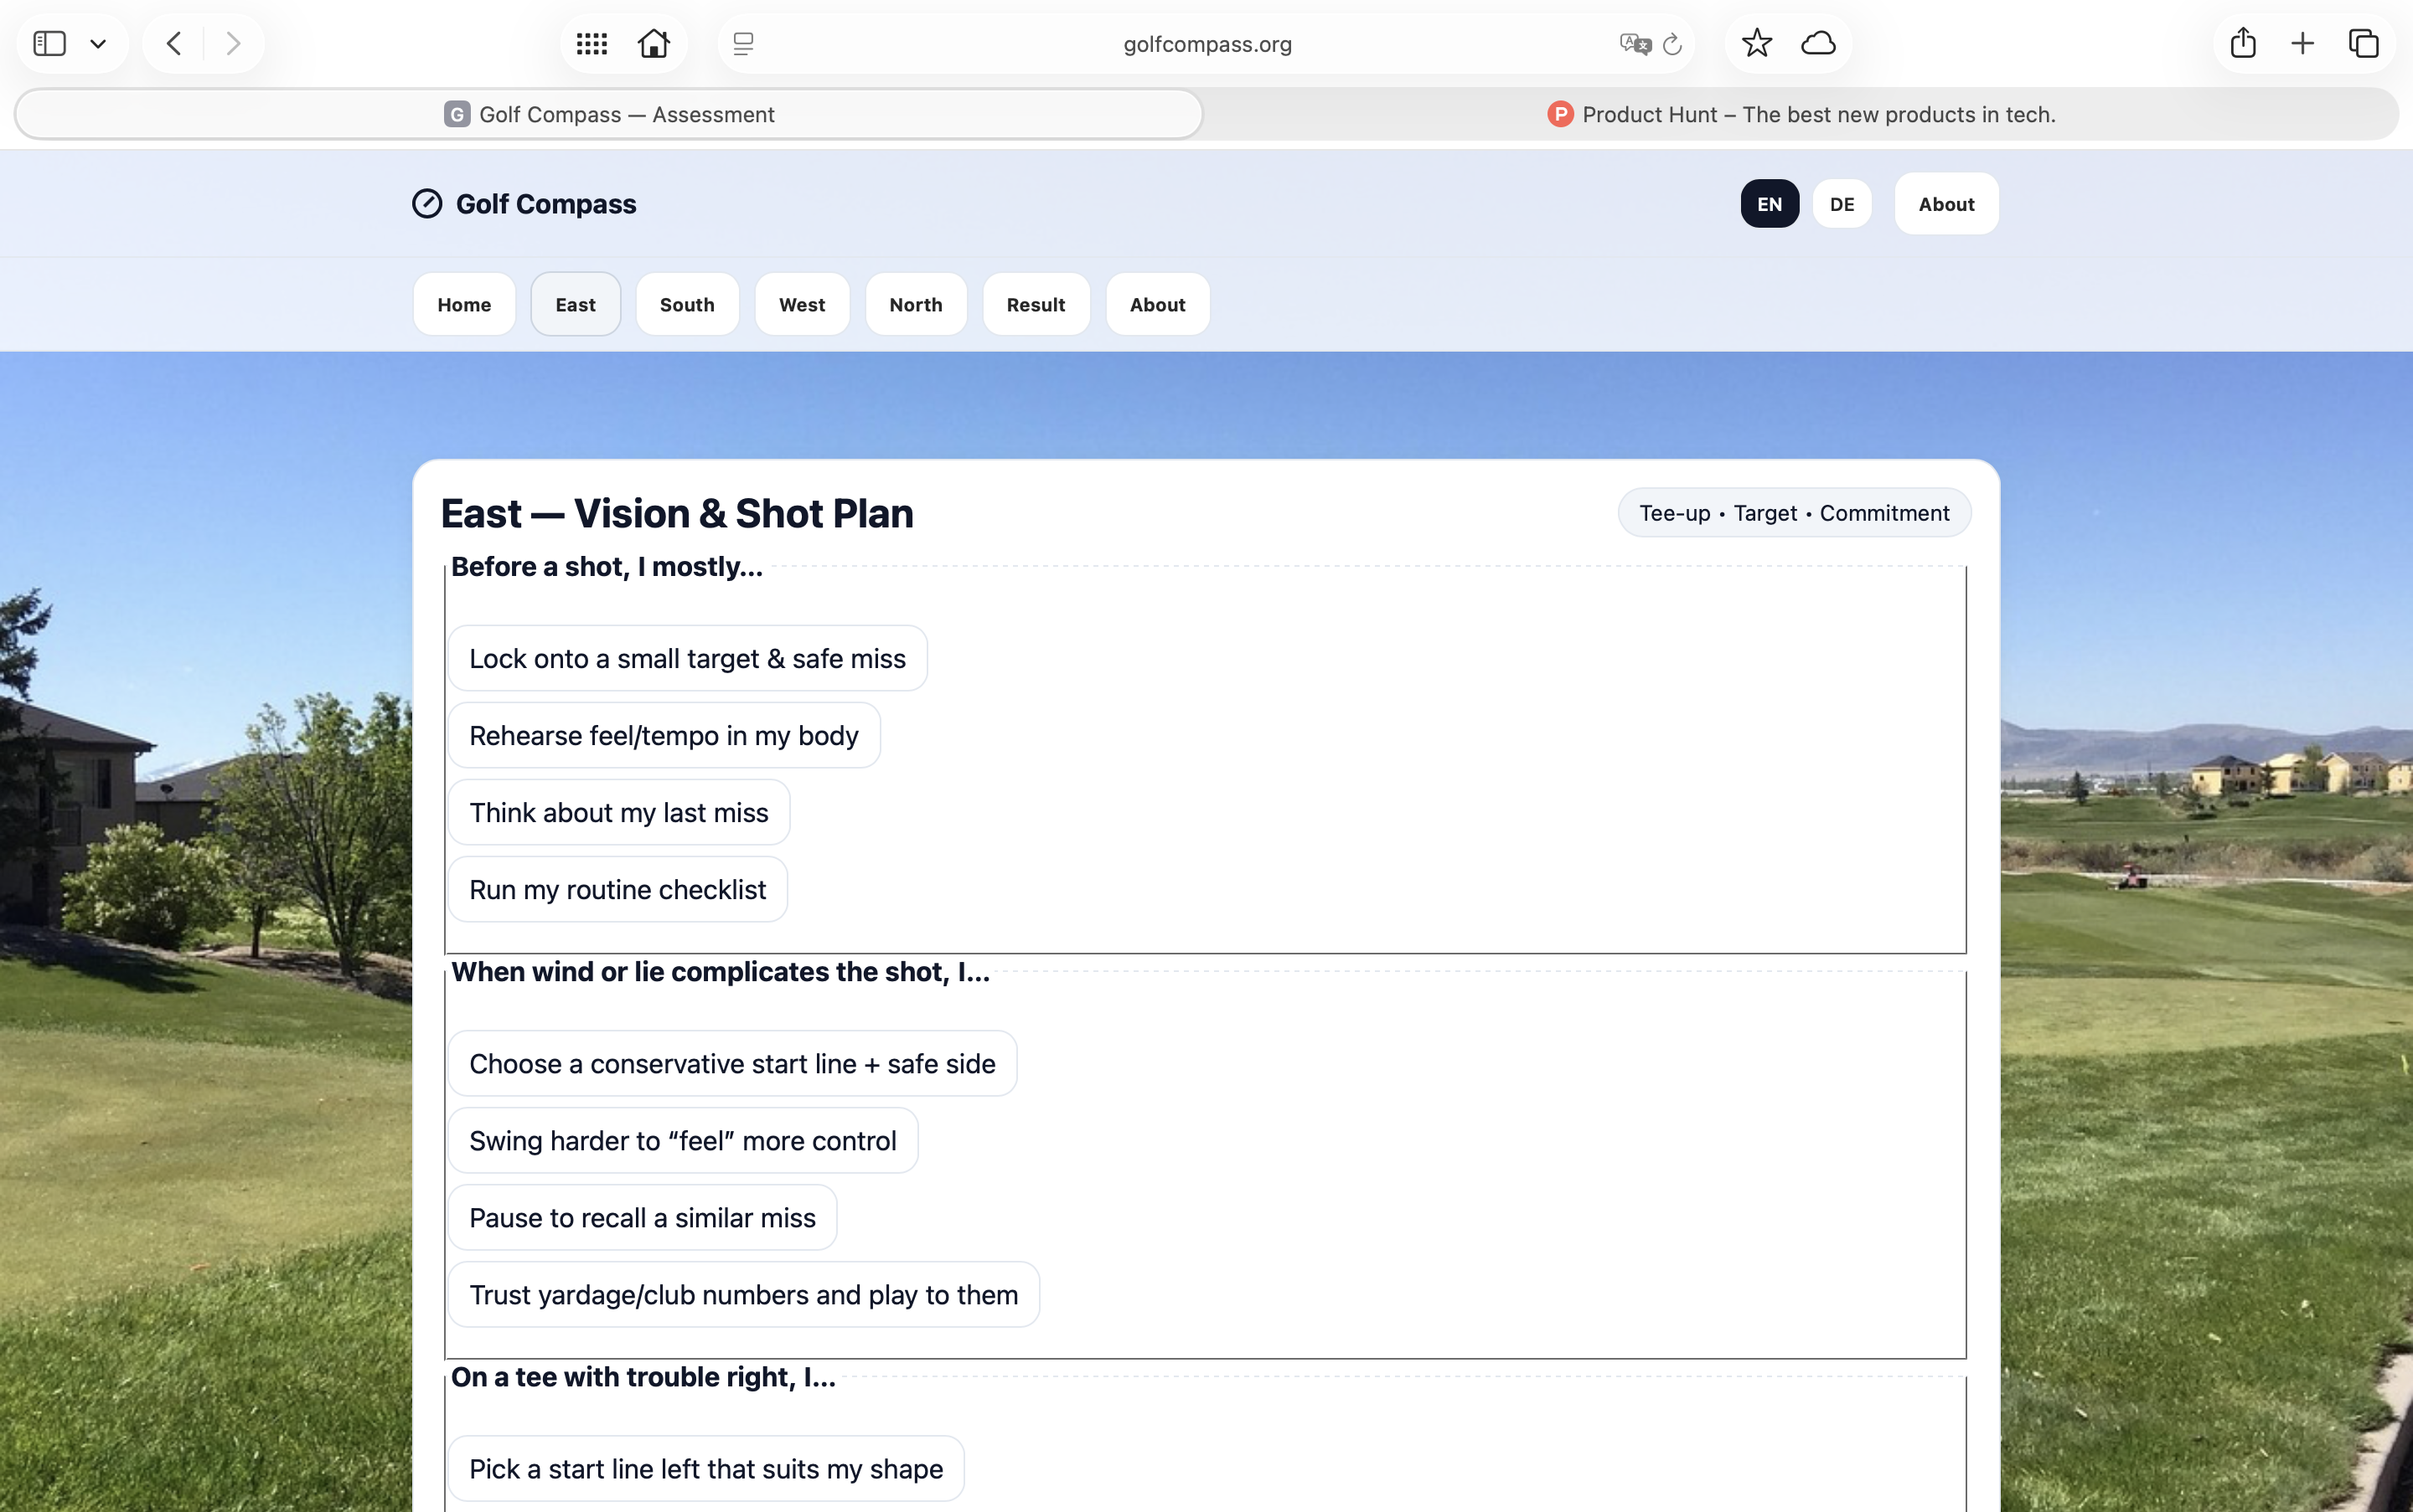Open the South section tab
Image resolution: width=2413 pixels, height=1512 pixels.
(x=686, y=305)
